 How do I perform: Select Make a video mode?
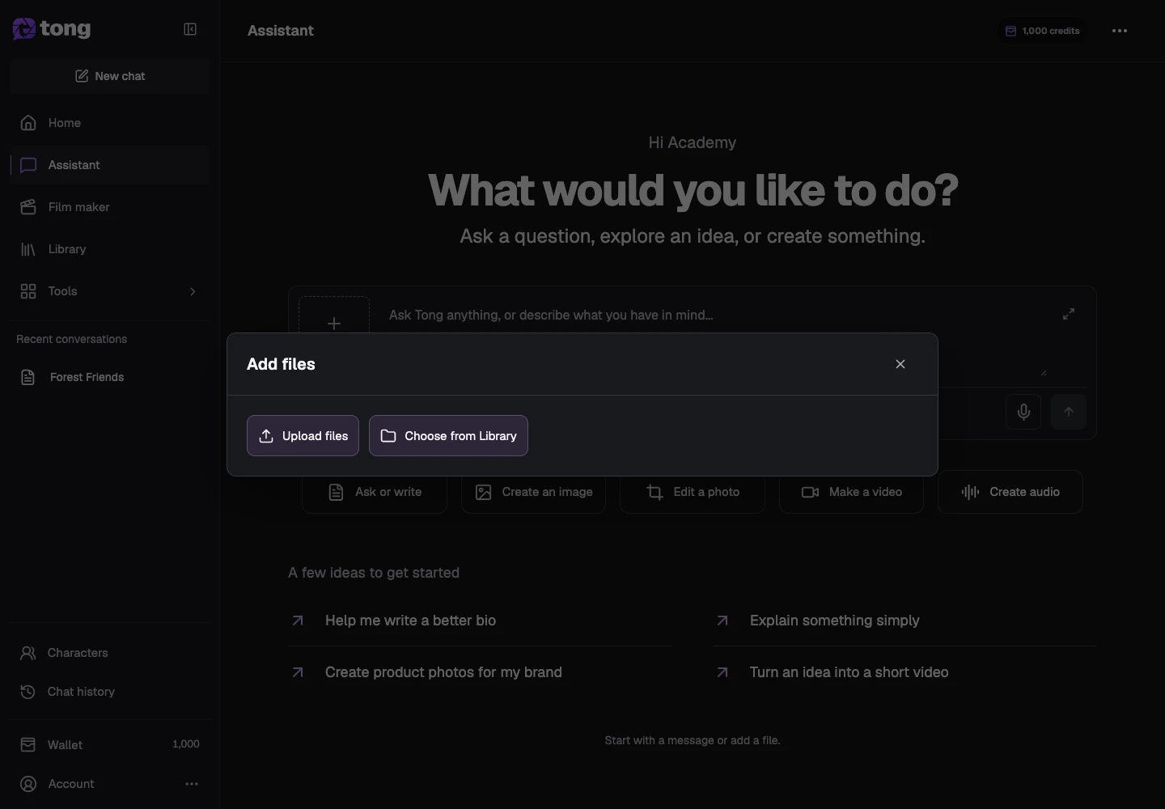tap(851, 492)
